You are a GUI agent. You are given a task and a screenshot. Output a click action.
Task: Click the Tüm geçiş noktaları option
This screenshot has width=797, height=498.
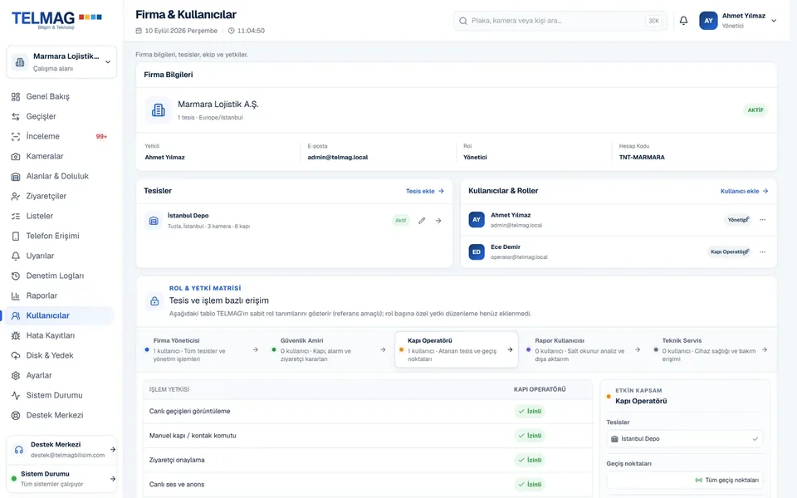pyautogui.click(x=685, y=480)
